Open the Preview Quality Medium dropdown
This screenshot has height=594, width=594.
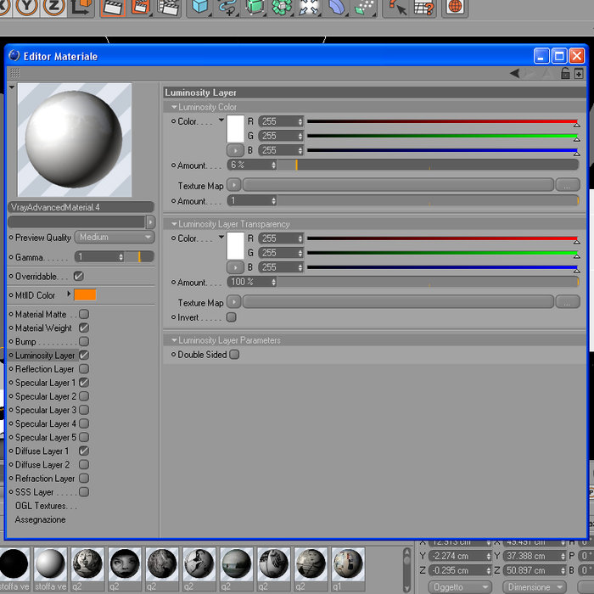[x=115, y=237]
